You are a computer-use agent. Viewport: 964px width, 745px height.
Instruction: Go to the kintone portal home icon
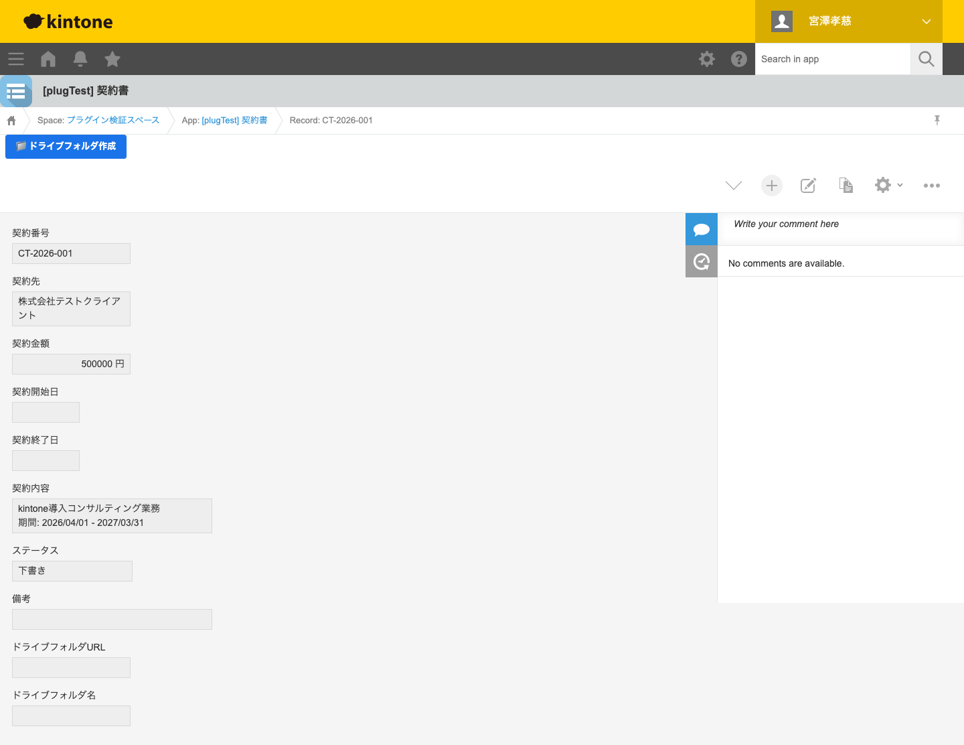coord(48,59)
